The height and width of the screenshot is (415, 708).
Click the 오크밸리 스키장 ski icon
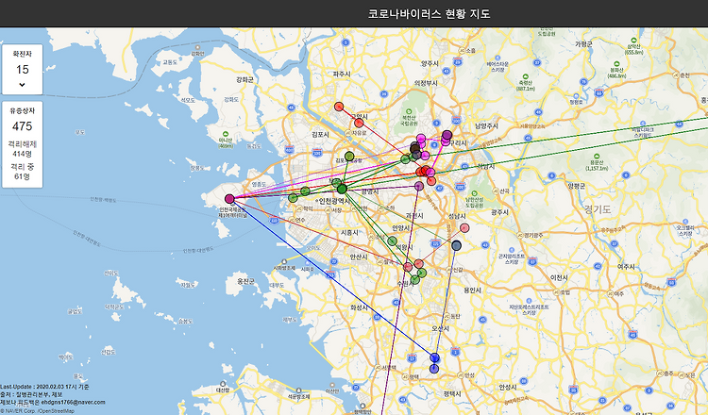coord(684,222)
